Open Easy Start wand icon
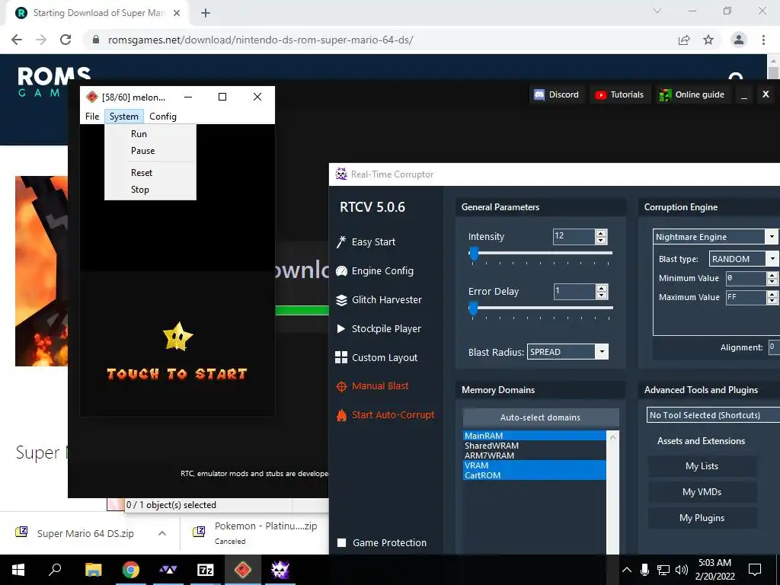Image resolution: width=780 pixels, height=585 pixels. (x=341, y=241)
